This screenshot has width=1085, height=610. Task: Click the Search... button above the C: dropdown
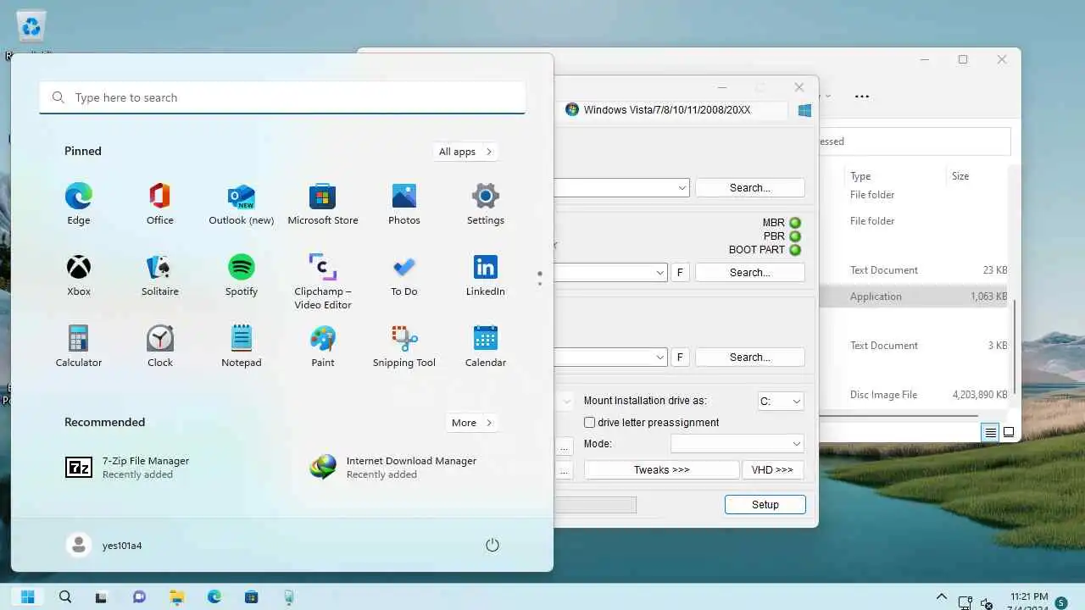(x=750, y=358)
